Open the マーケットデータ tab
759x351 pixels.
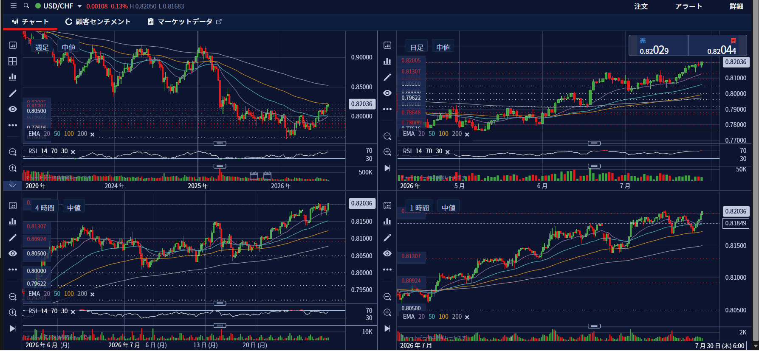185,22
